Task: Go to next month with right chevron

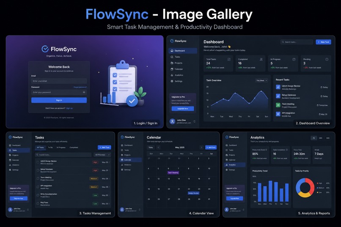Action: (x=202, y=147)
